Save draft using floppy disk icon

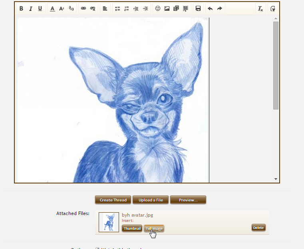coord(198,8)
